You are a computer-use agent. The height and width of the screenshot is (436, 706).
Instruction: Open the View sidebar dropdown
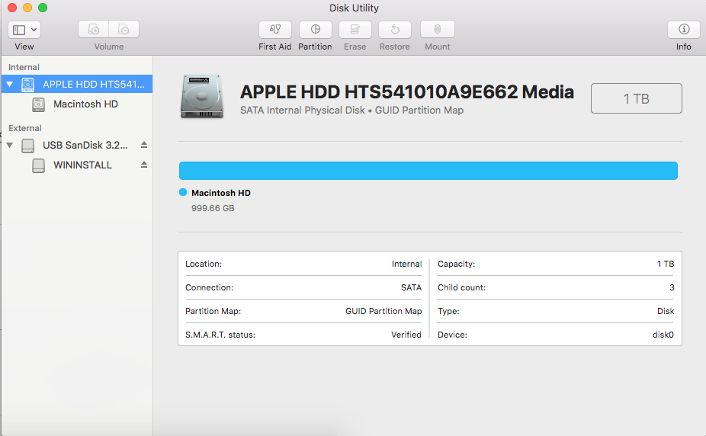pos(24,30)
